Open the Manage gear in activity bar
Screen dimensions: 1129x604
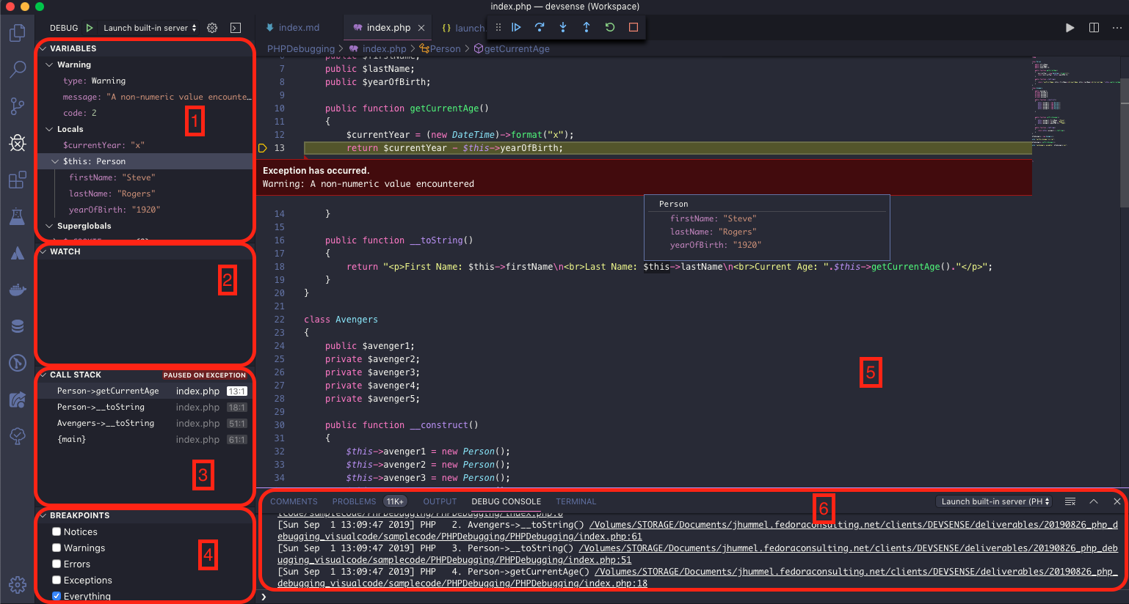18,584
